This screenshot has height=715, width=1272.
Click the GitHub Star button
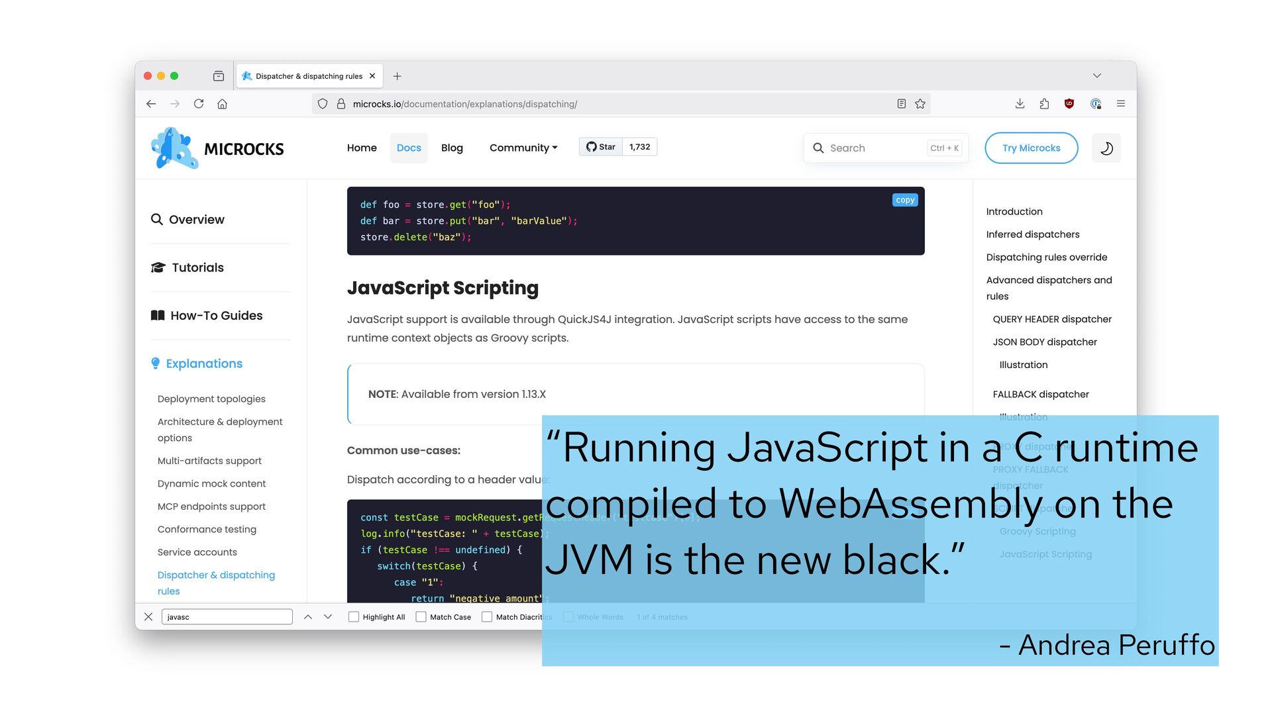(601, 147)
